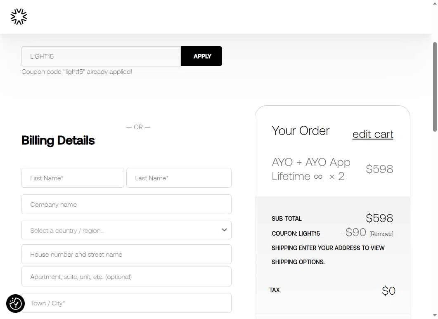This screenshot has height=319, width=438.
Task: Click the TAX label
Action: (x=275, y=290)
